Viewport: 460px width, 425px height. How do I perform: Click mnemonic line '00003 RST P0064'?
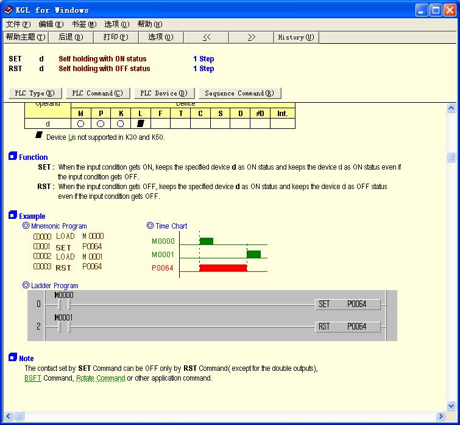point(68,267)
